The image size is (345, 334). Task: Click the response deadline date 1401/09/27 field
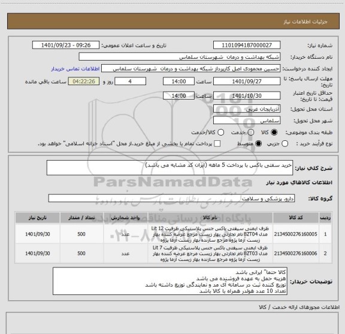click(x=247, y=82)
